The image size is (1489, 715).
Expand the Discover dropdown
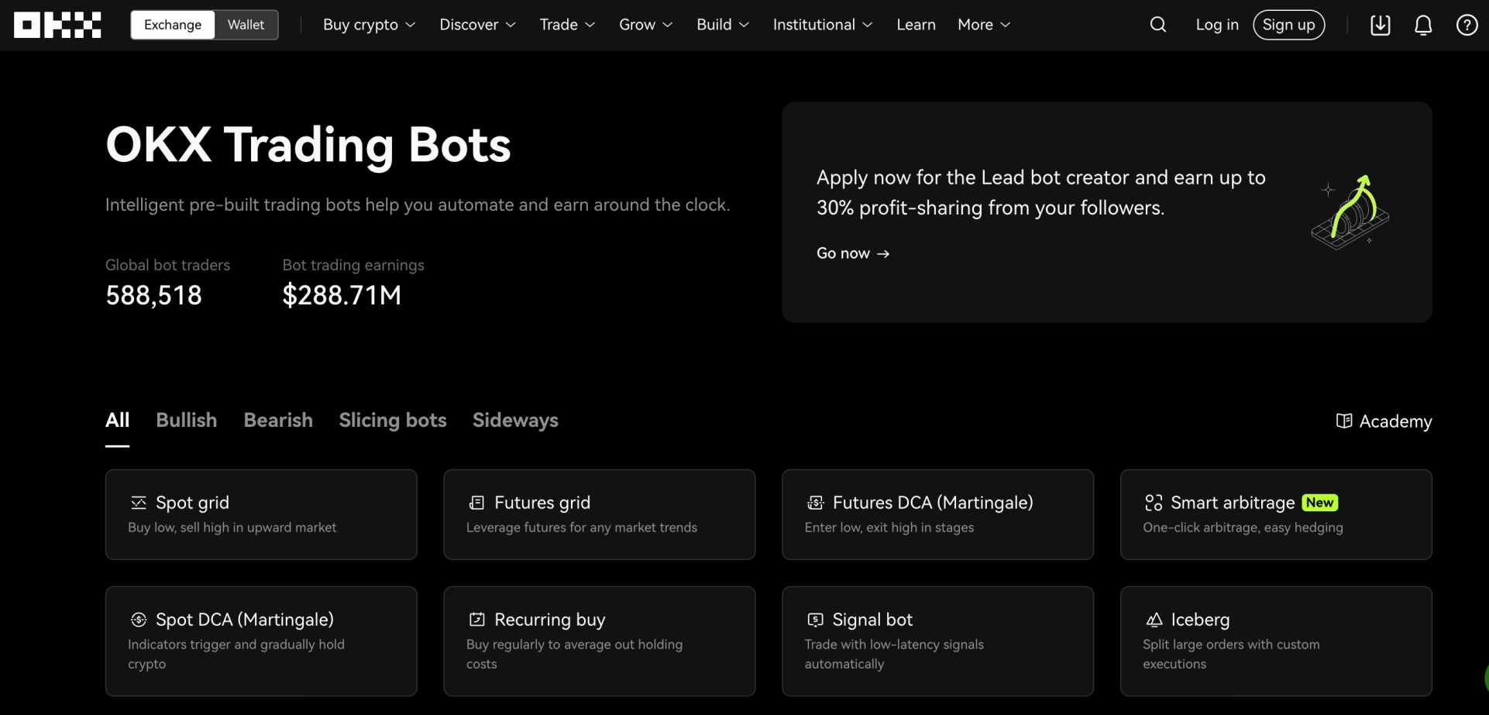pyautogui.click(x=477, y=25)
